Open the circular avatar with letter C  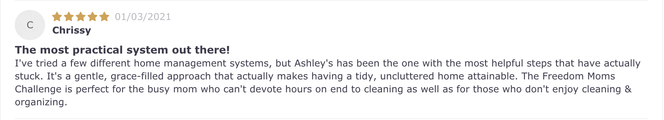coord(30,25)
